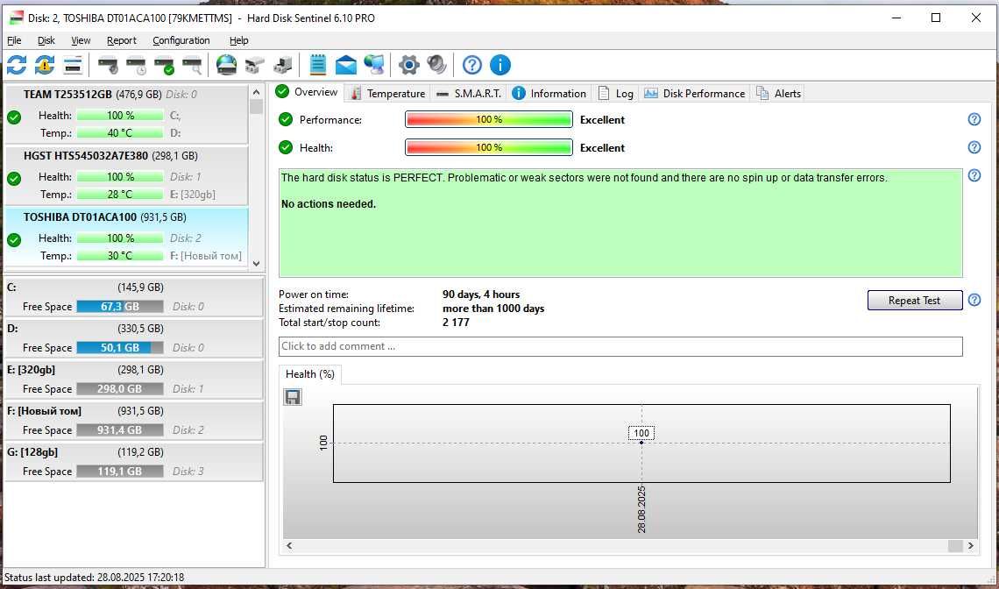
Task: Click the globe with monitor icon
Action: tap(374, 64)
